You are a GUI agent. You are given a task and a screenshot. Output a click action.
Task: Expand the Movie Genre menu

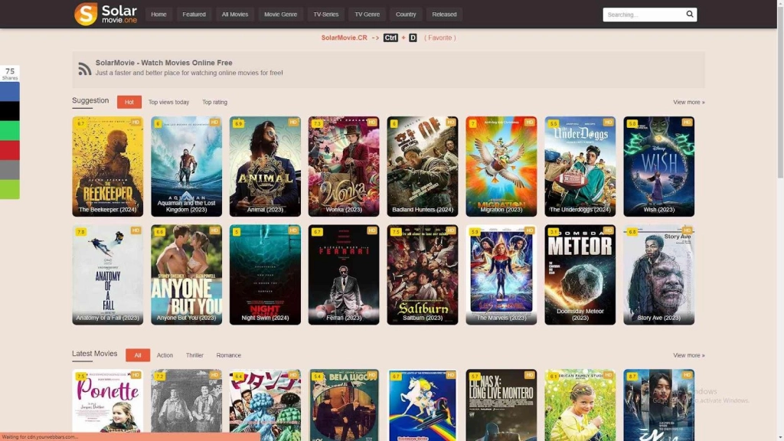pyautogui.click(x=280, y=15)
